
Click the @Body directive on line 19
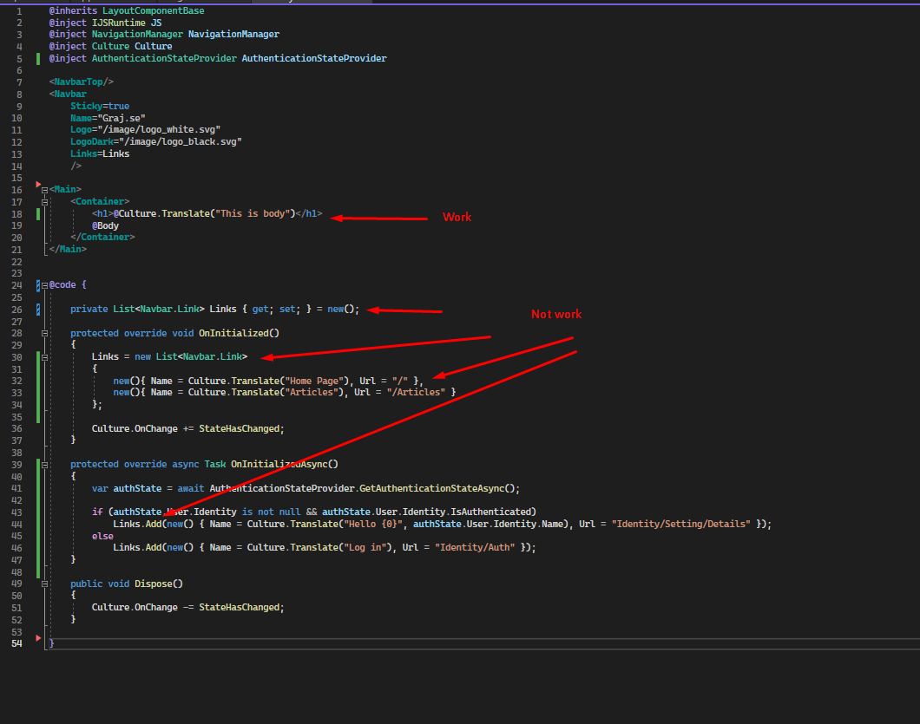pos(105,225)
